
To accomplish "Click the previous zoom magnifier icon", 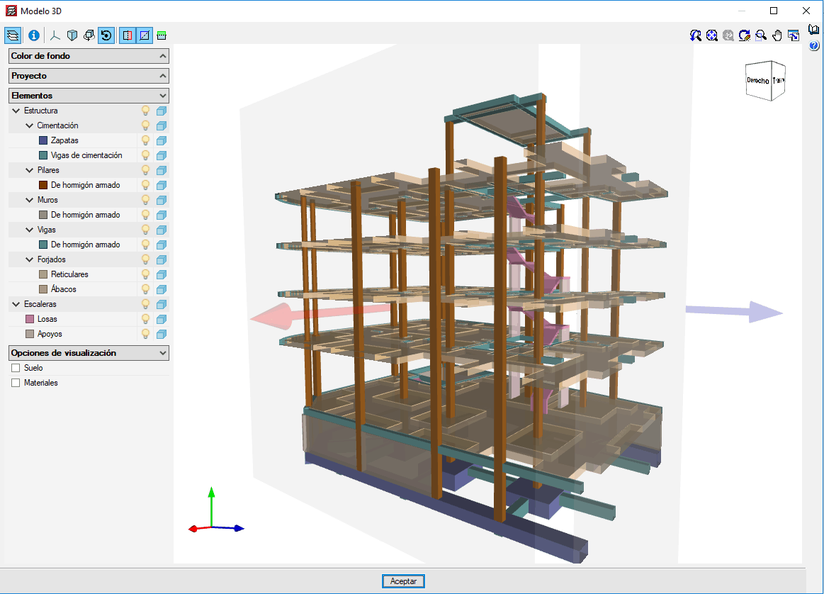I will click(695, 35).
